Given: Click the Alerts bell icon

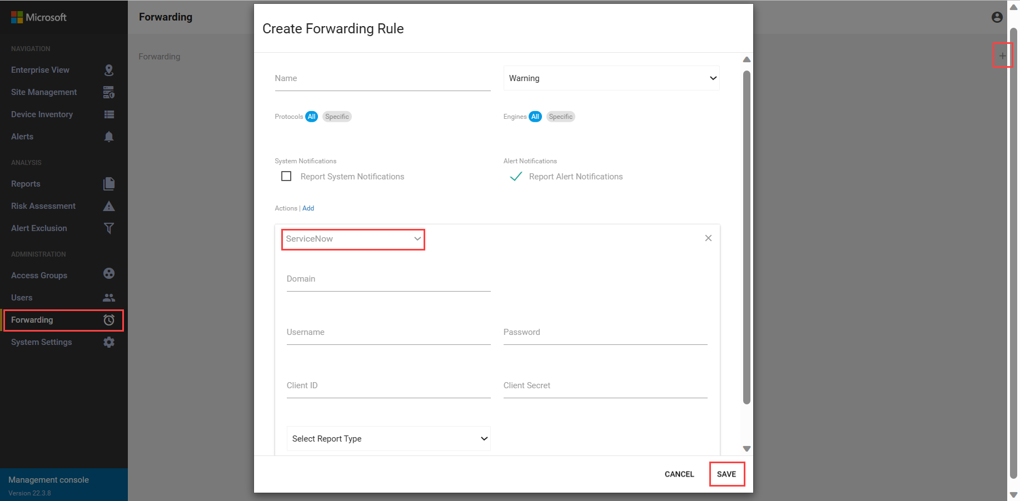Looking at the screenshot, I should [x=109, y=137].
